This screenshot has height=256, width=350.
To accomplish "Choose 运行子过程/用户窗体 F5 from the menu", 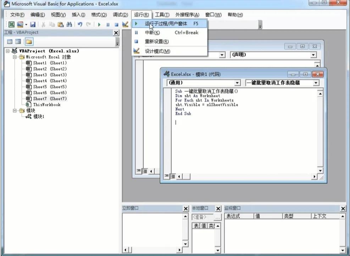I will coord(170,24).
